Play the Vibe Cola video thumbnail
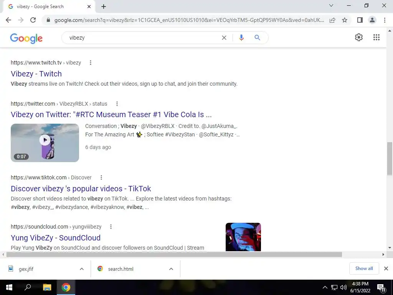The image size is (393, 295). tap(45, 143)
